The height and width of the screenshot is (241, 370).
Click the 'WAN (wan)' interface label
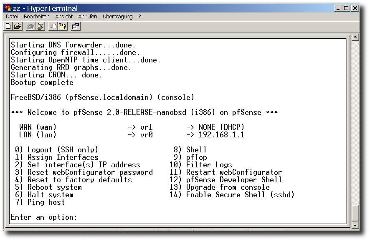[x=38, y=127]
